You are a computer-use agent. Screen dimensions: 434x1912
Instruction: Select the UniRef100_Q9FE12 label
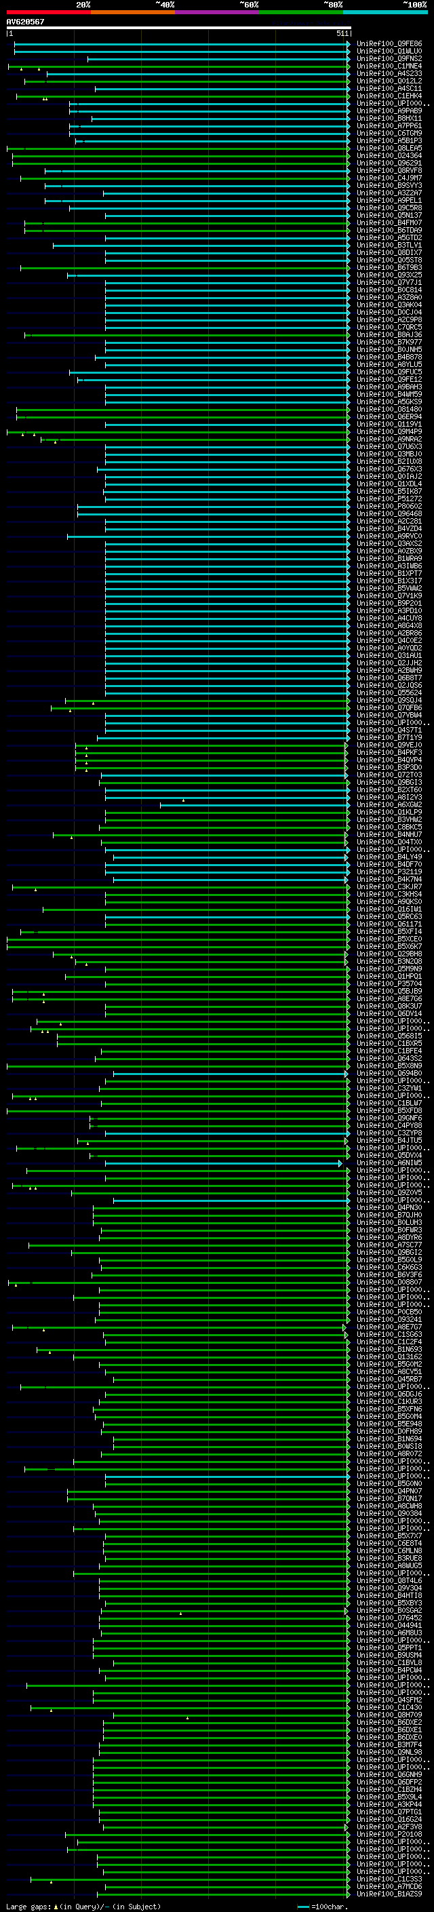tap(389, 379)
